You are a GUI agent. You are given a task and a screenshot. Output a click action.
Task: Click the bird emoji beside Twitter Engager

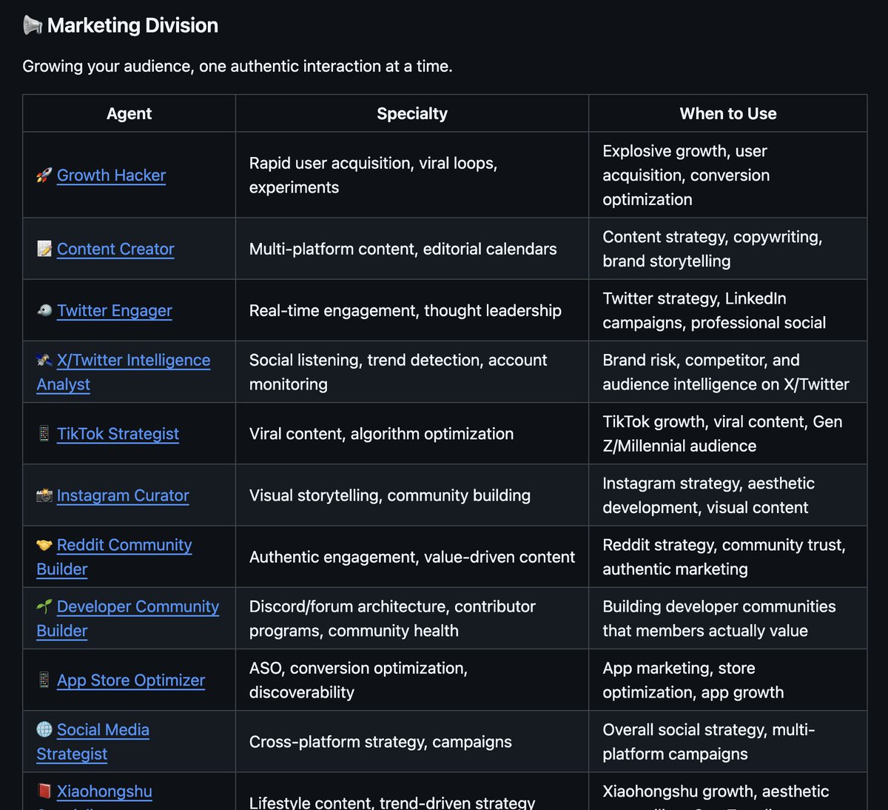coord(44,310)
